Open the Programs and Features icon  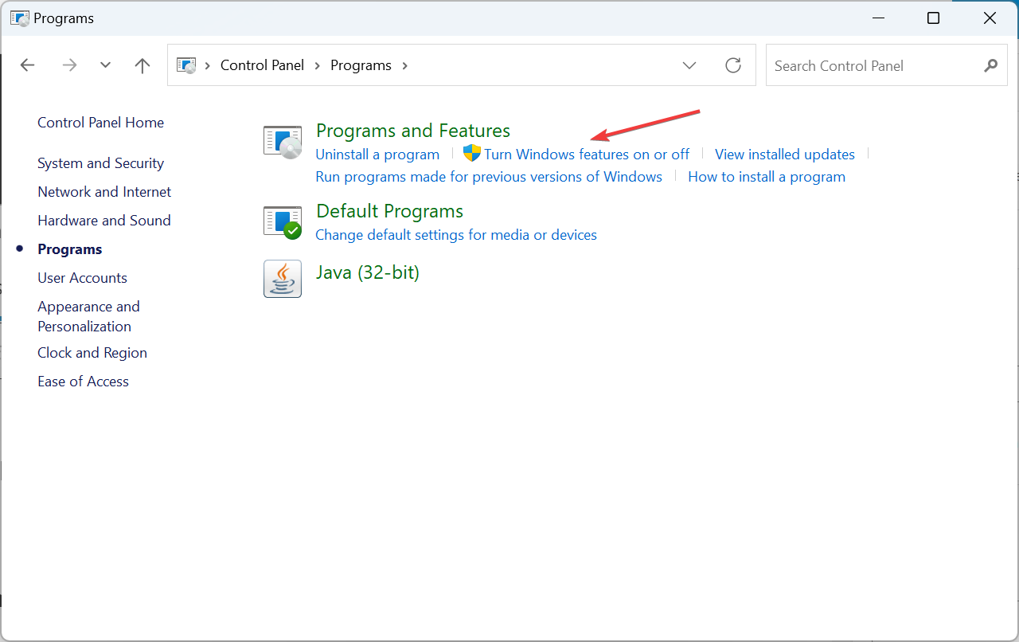[x=283, y=140]
